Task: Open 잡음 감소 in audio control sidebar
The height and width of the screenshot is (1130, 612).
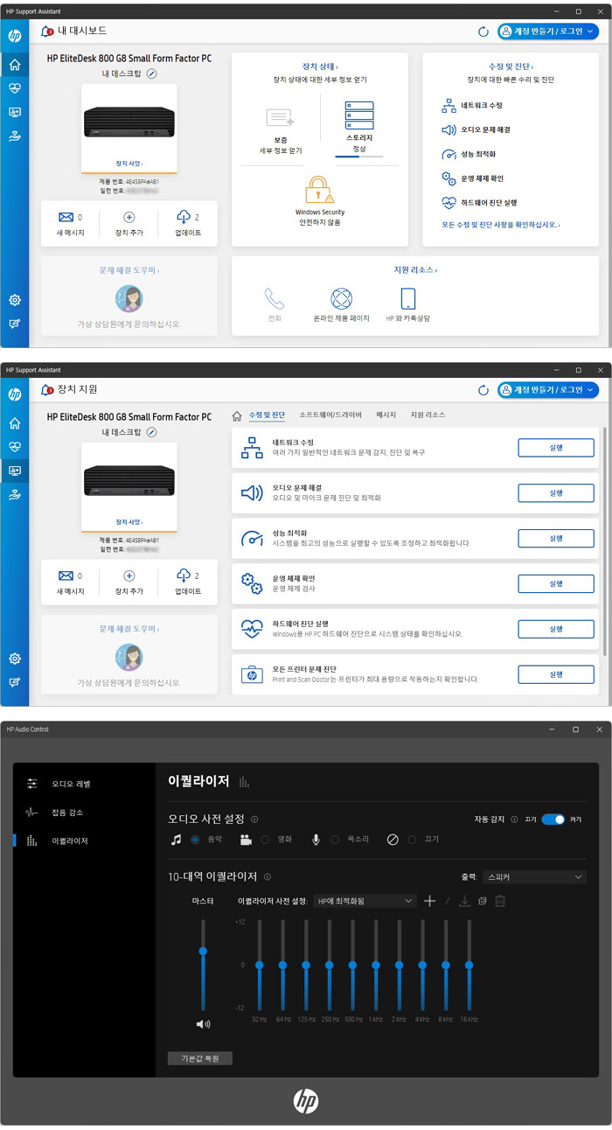Action: [67, 813]
